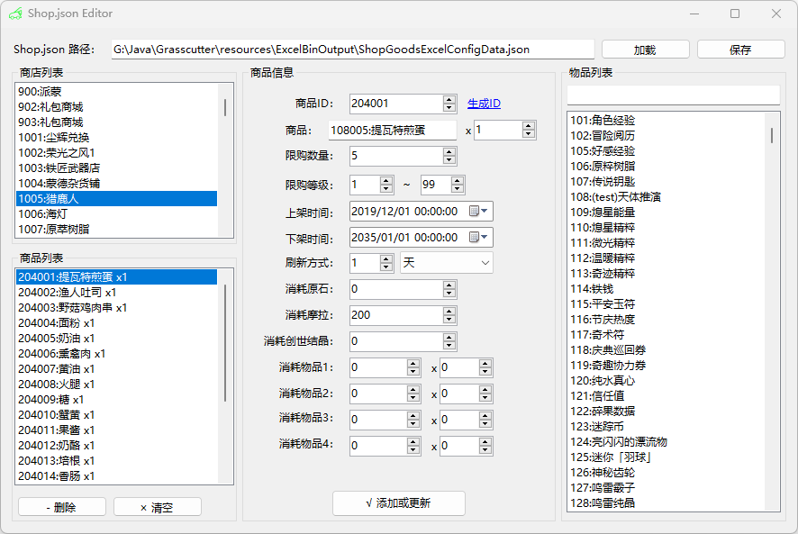
Task: Click the √ 添加或更新 button
Action: [x=399, y=502]
